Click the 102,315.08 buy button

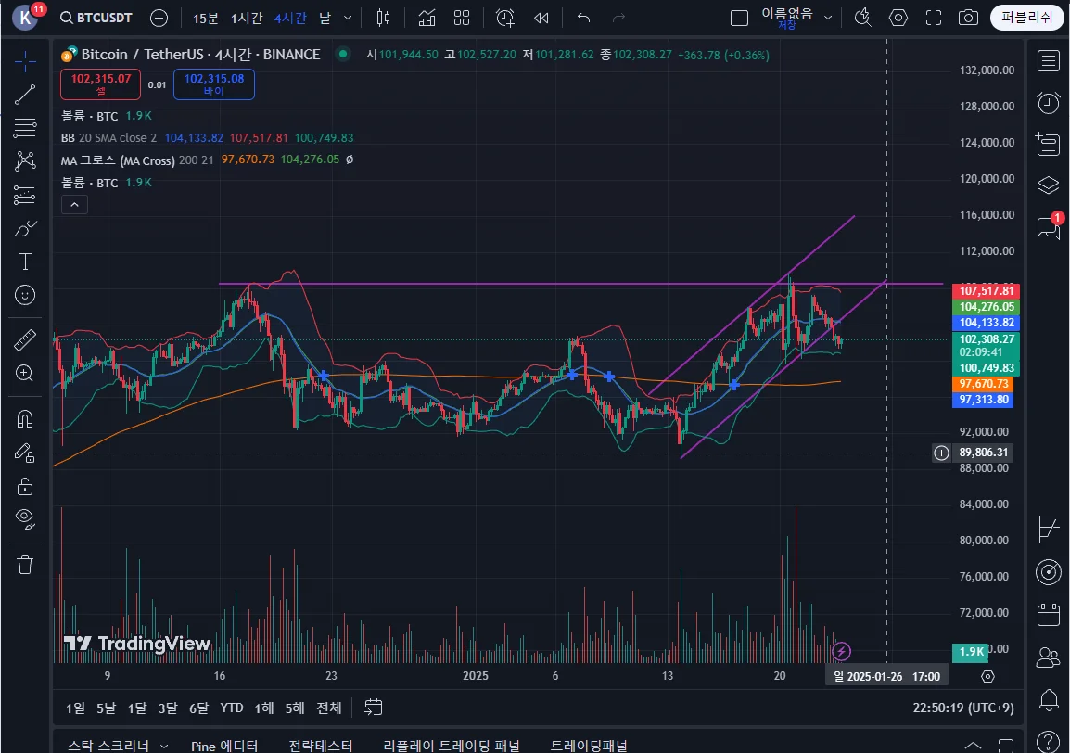coord(213,84)
